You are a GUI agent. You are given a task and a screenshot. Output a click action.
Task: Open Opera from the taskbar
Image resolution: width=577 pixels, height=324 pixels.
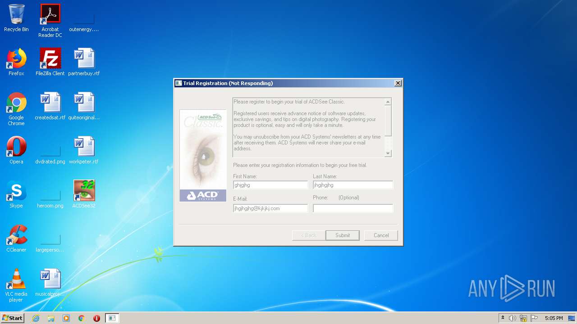coord(96,318)
